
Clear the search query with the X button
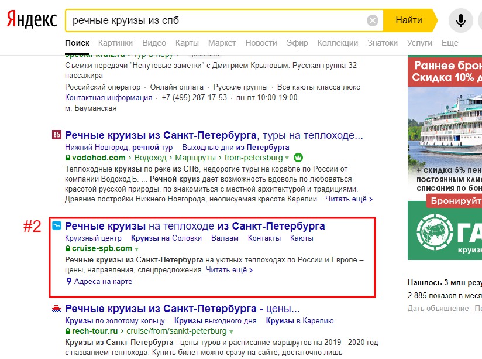[373, 20]
